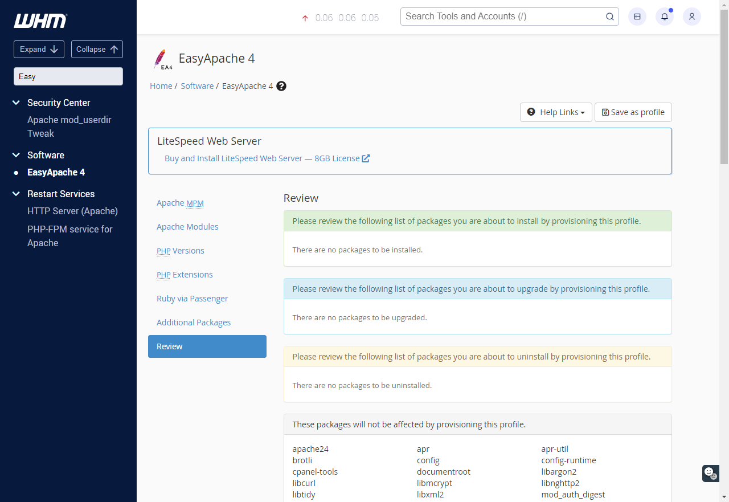Click the Review section heading
This screenshot has height=502, width=729.
coord(301,198)
